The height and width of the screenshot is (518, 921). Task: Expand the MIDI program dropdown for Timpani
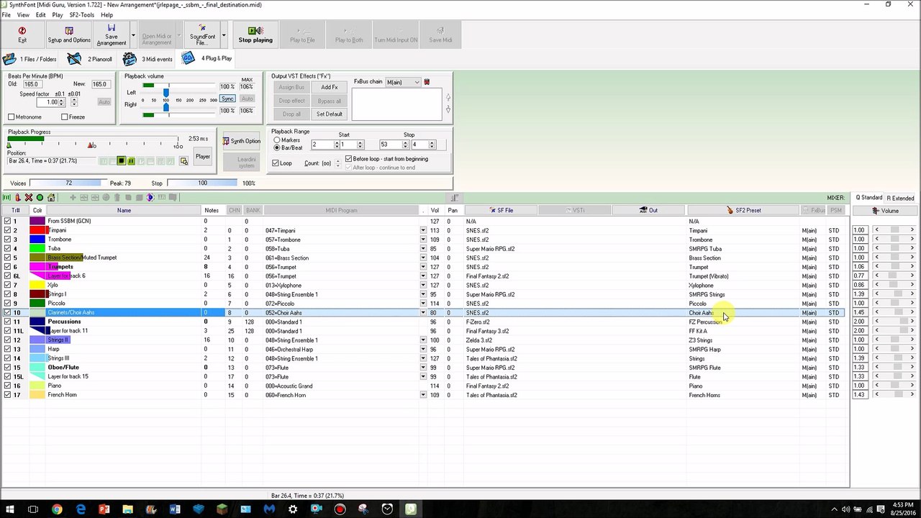423,231
